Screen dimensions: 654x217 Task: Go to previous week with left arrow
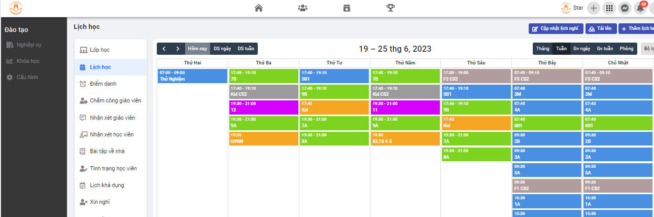(x=164, y=49)
